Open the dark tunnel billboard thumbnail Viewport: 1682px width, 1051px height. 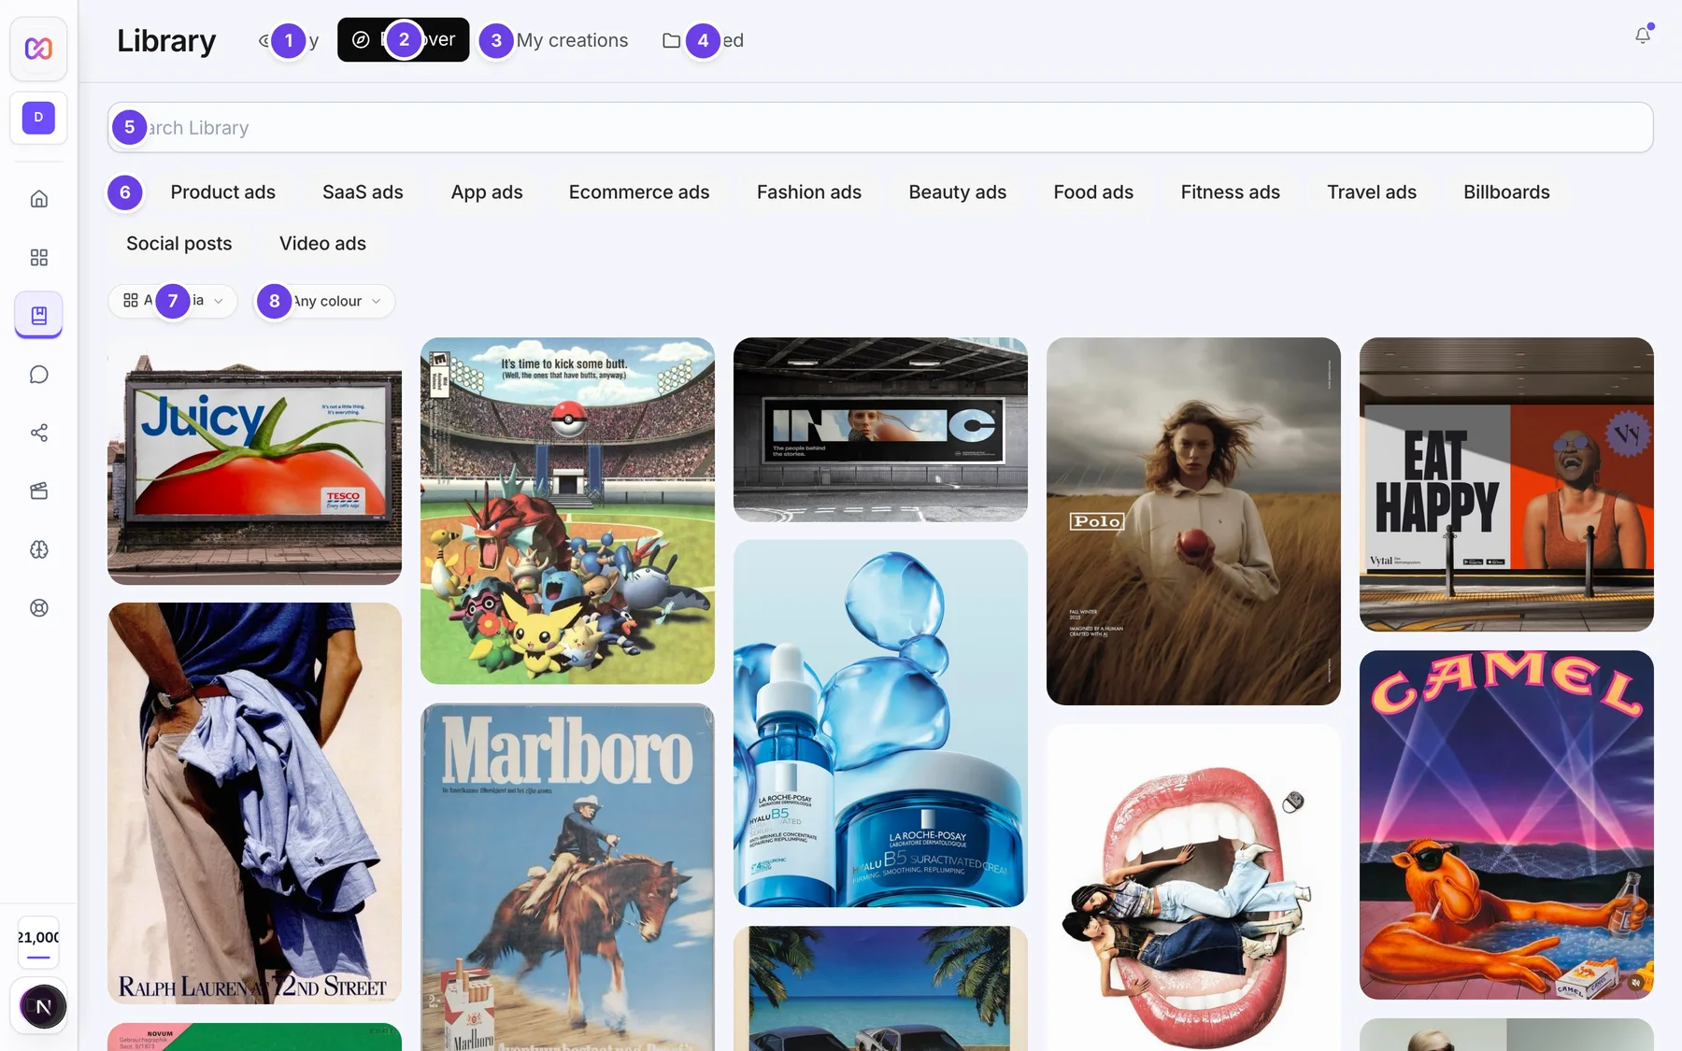pyautogui.click(x=880, y=430)
